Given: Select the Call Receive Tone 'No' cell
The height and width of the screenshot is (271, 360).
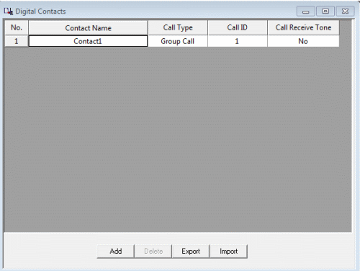Looking at the screenshot, I should click(x=303, y=41).
